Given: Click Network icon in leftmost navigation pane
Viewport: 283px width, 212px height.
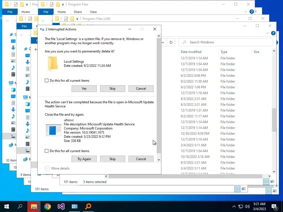Looking at the screenshot, I should (x=11, y=145).
